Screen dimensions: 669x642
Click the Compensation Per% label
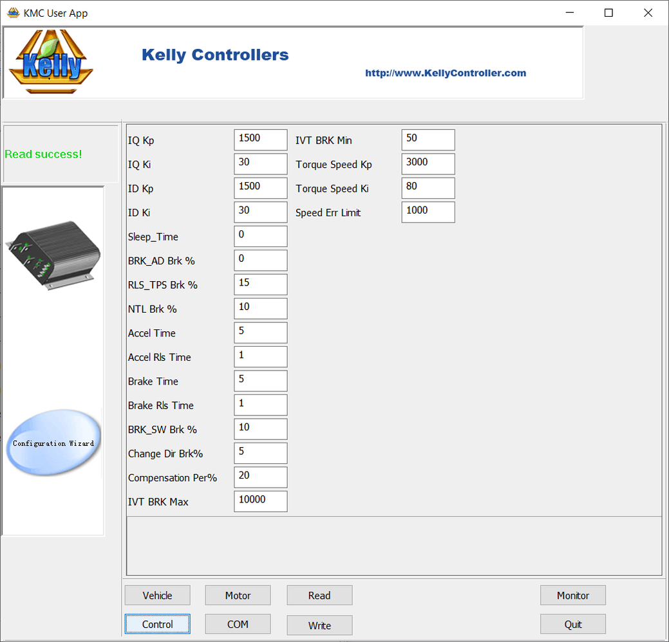click(173, 478)
